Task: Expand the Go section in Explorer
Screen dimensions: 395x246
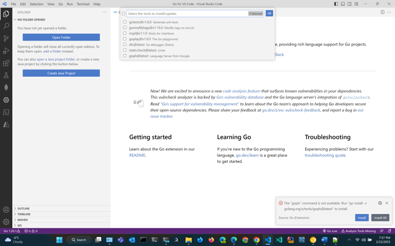Action: point(61,225)
